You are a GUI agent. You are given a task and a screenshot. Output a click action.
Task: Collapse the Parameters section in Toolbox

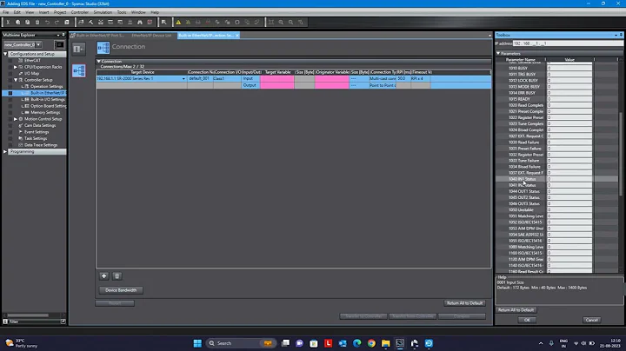[x=498, y=54]
